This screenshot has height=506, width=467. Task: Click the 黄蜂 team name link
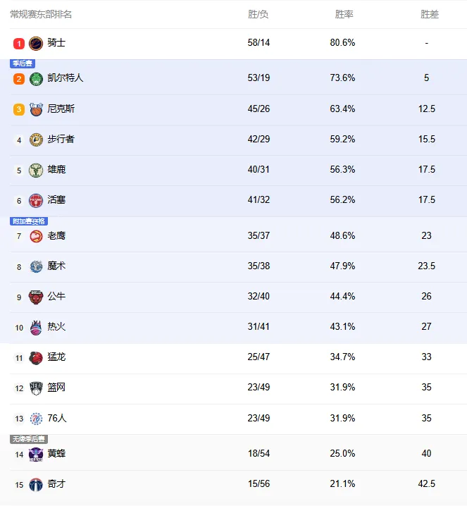pos(56,453)
